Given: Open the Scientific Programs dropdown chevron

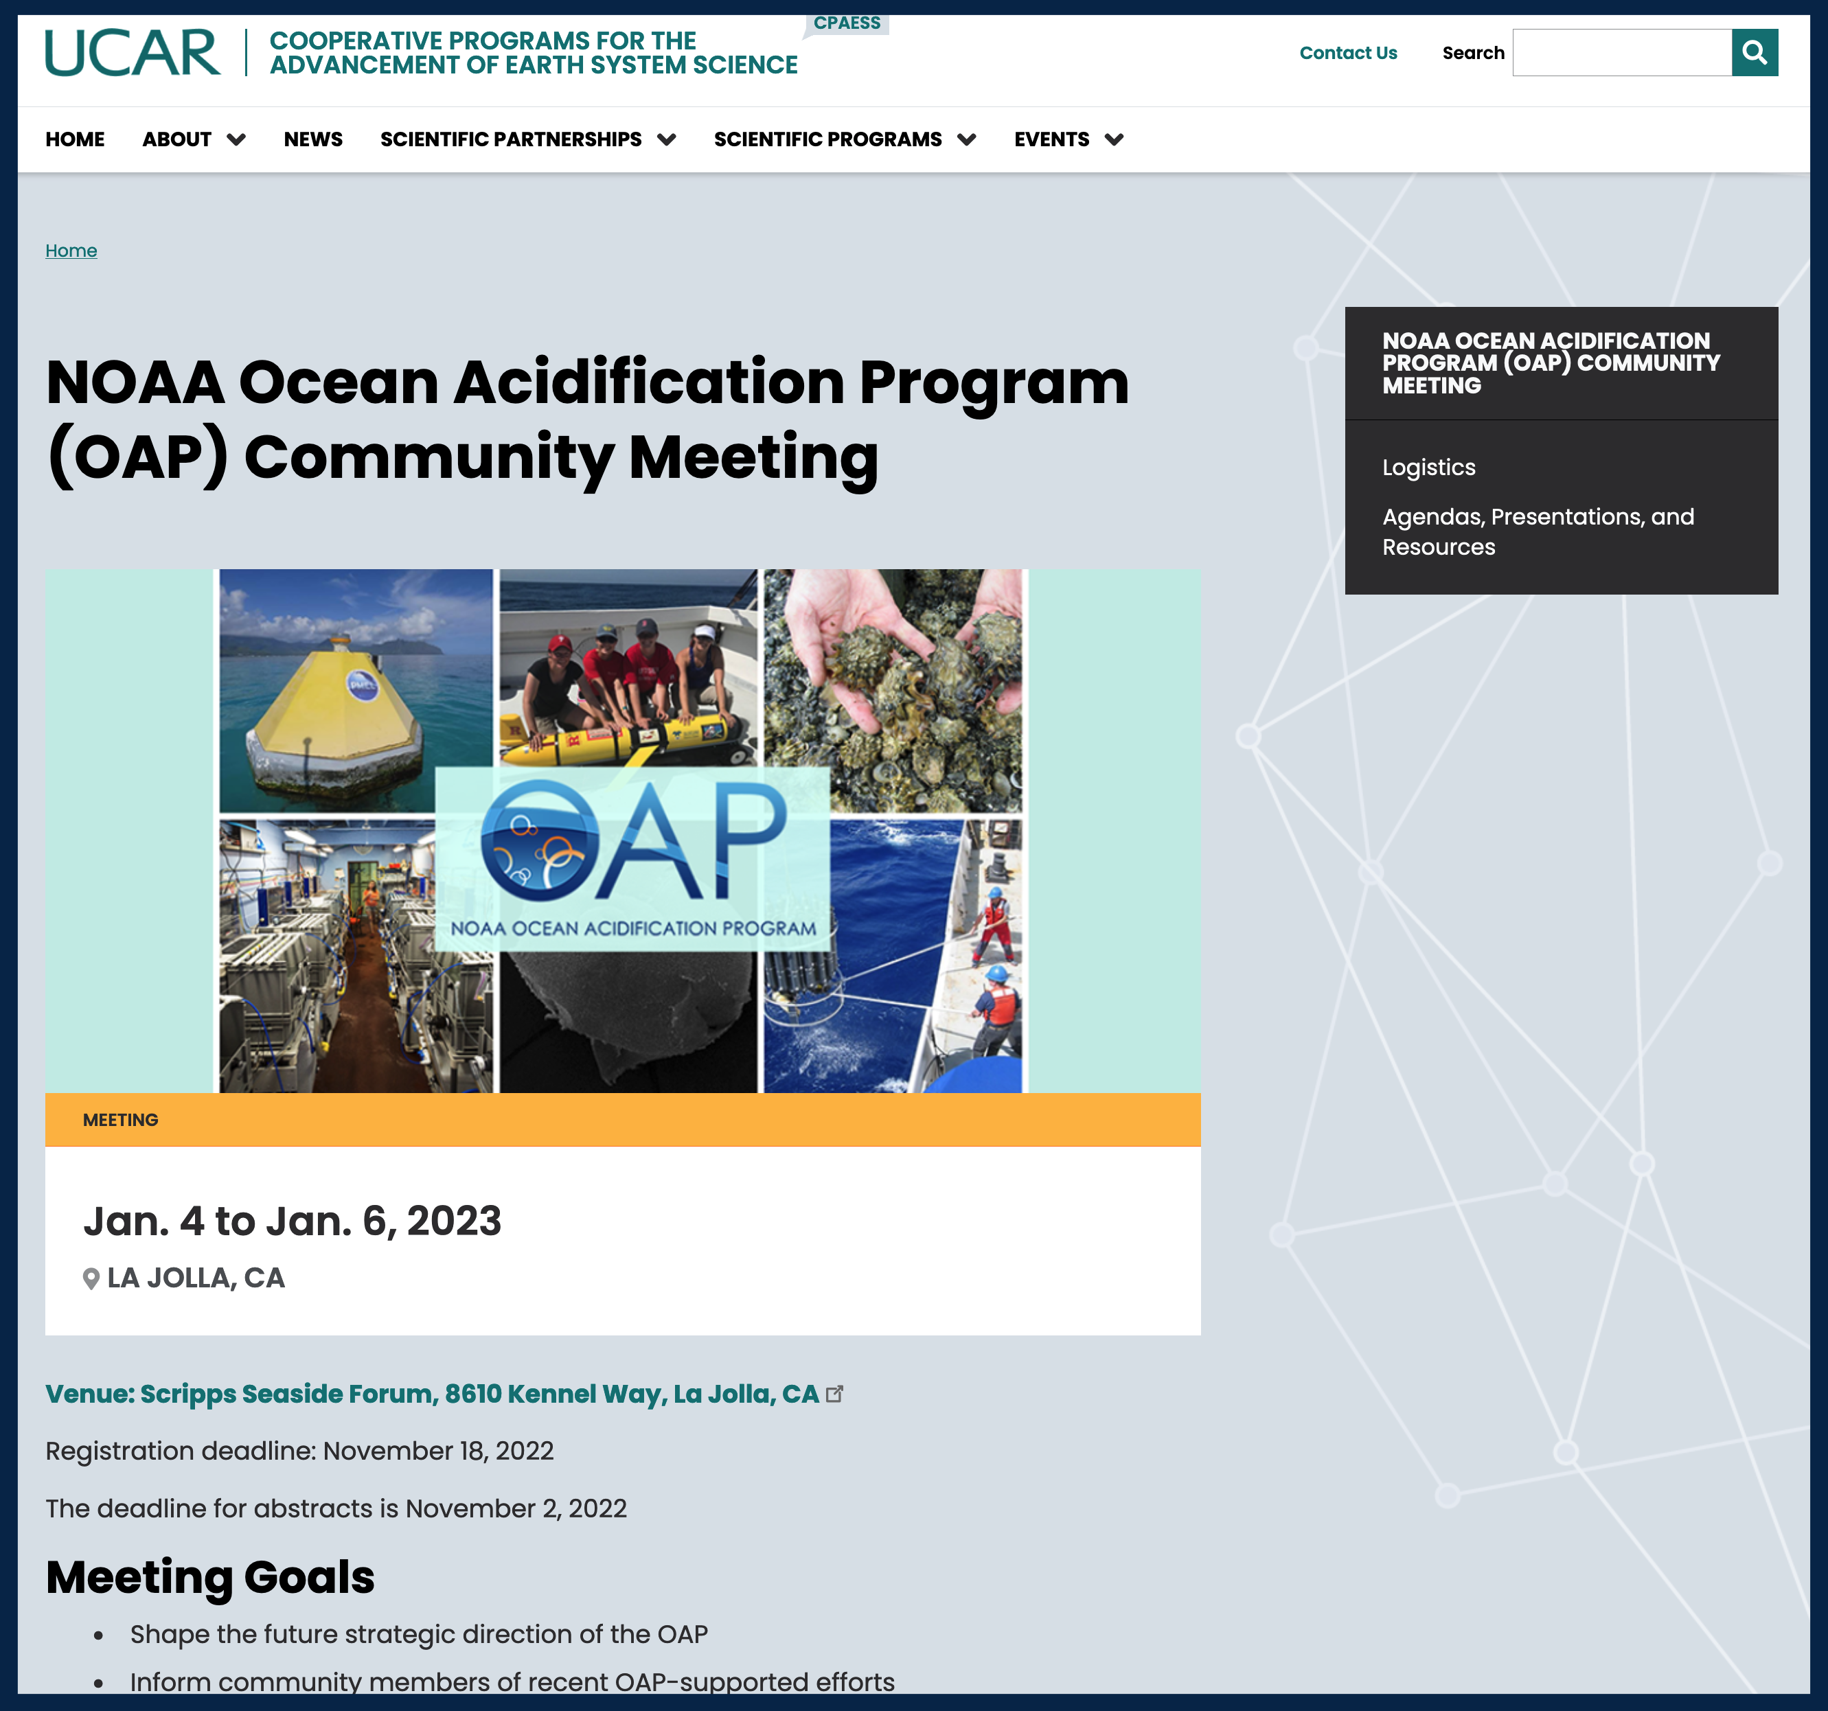Looking at the screenshot, I should (966, 140).
